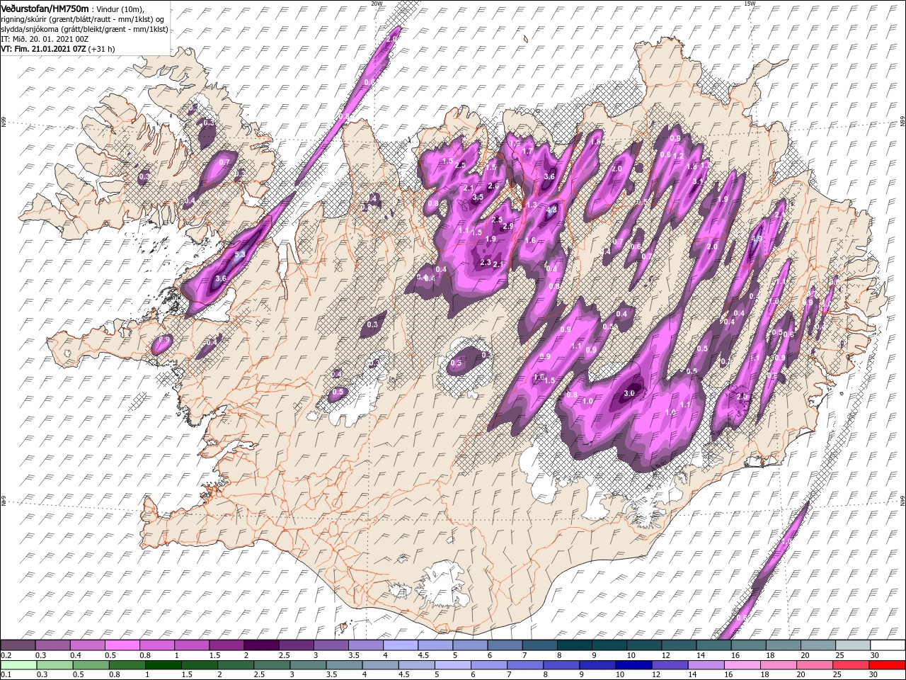Pick the upper legend swatch starting at 9
Screen dimensions: 906x680
click(610, 645)
